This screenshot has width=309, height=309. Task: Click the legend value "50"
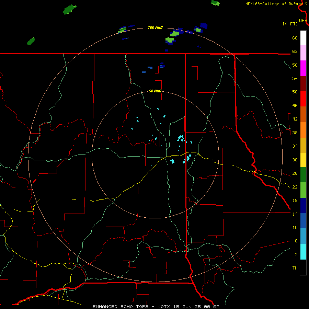click(295, 92)
